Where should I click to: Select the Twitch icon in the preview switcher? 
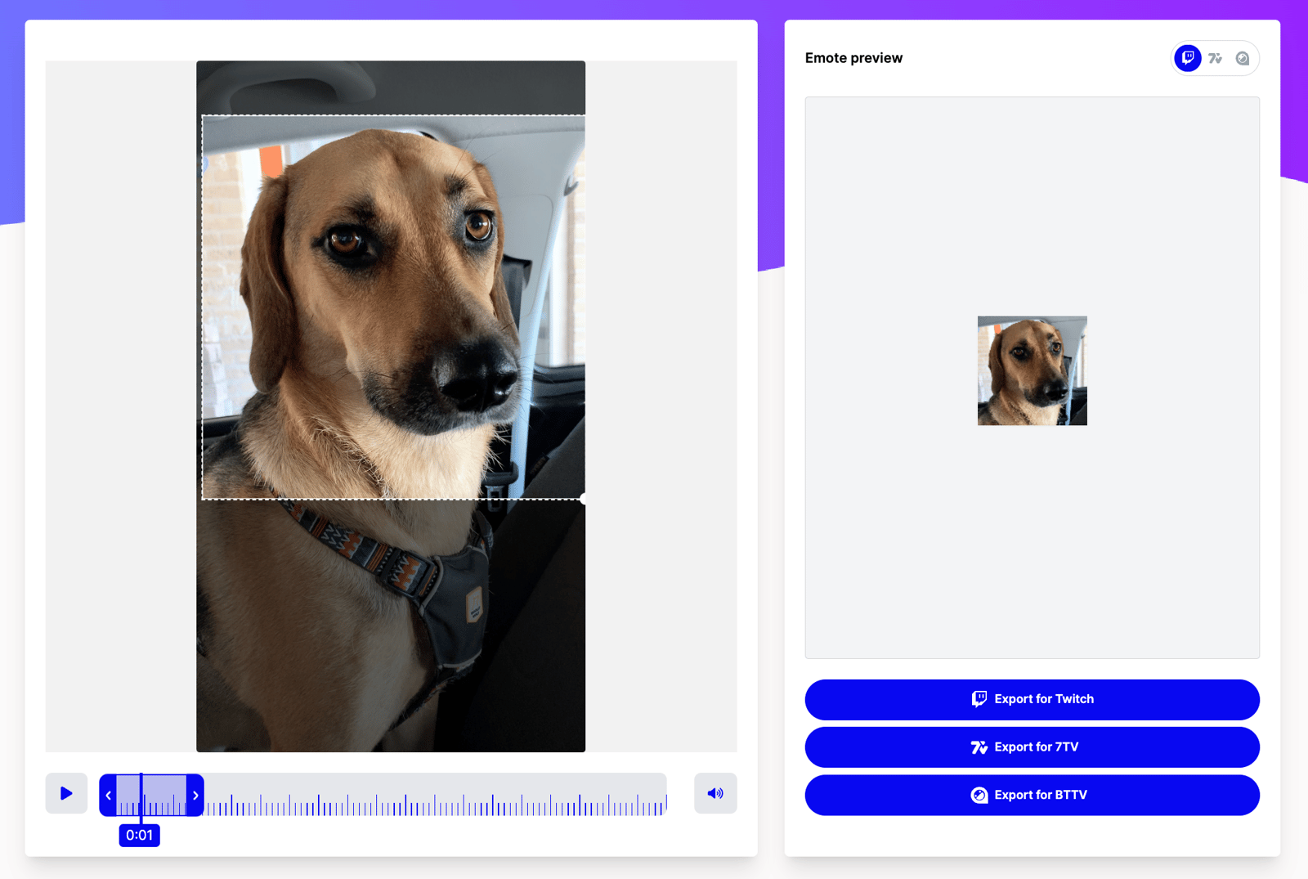[x=1187, y=58]
